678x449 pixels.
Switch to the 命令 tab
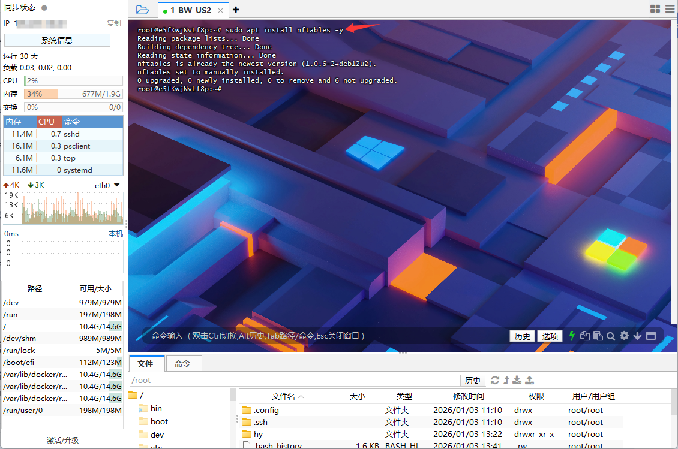(x=182, y=364)
